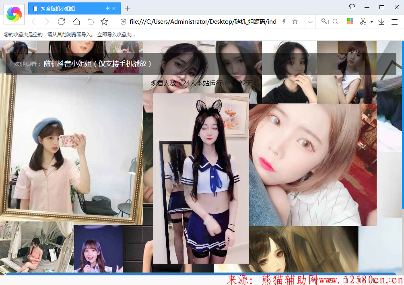Click the scissors screenshot tool icon
404x285 pixels.
coord(363,22)
